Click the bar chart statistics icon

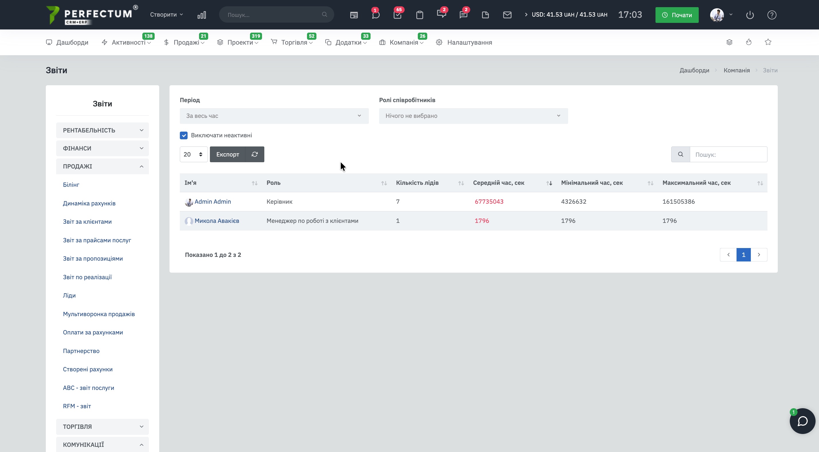point(202,15)
